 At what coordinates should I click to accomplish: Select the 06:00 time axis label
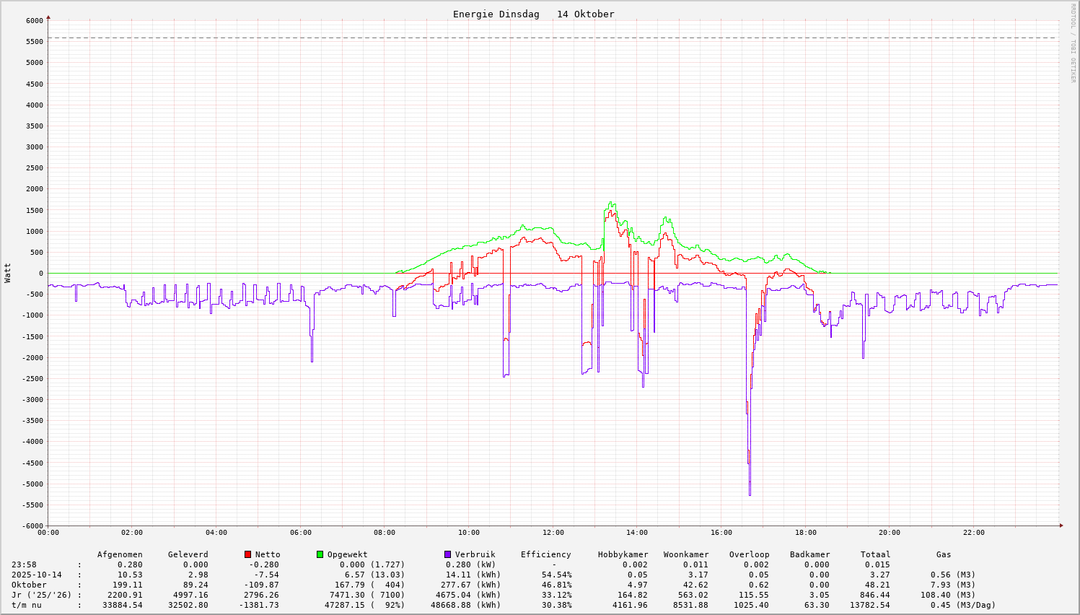coord(300,533)
